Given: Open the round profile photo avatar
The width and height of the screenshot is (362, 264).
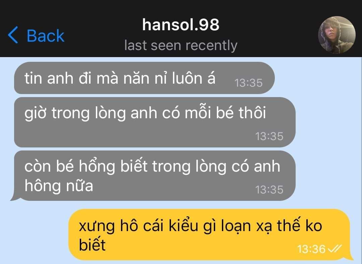Looking at the screenshot, I should (337, 35).
